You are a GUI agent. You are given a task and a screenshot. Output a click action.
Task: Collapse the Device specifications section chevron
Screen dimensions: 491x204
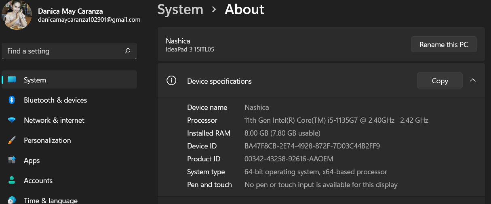coord(473,80)
